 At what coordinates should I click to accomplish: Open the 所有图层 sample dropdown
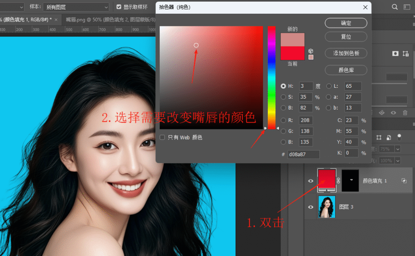(x=76, y=7)
